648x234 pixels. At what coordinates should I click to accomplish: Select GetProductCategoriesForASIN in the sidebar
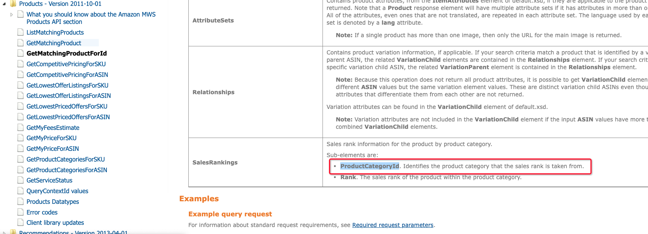point(66,170)
